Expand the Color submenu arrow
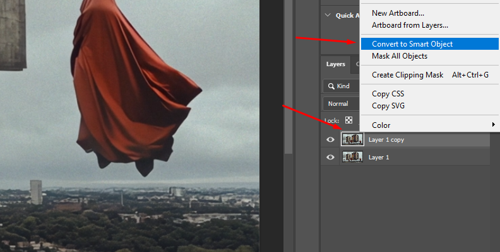 493,125
